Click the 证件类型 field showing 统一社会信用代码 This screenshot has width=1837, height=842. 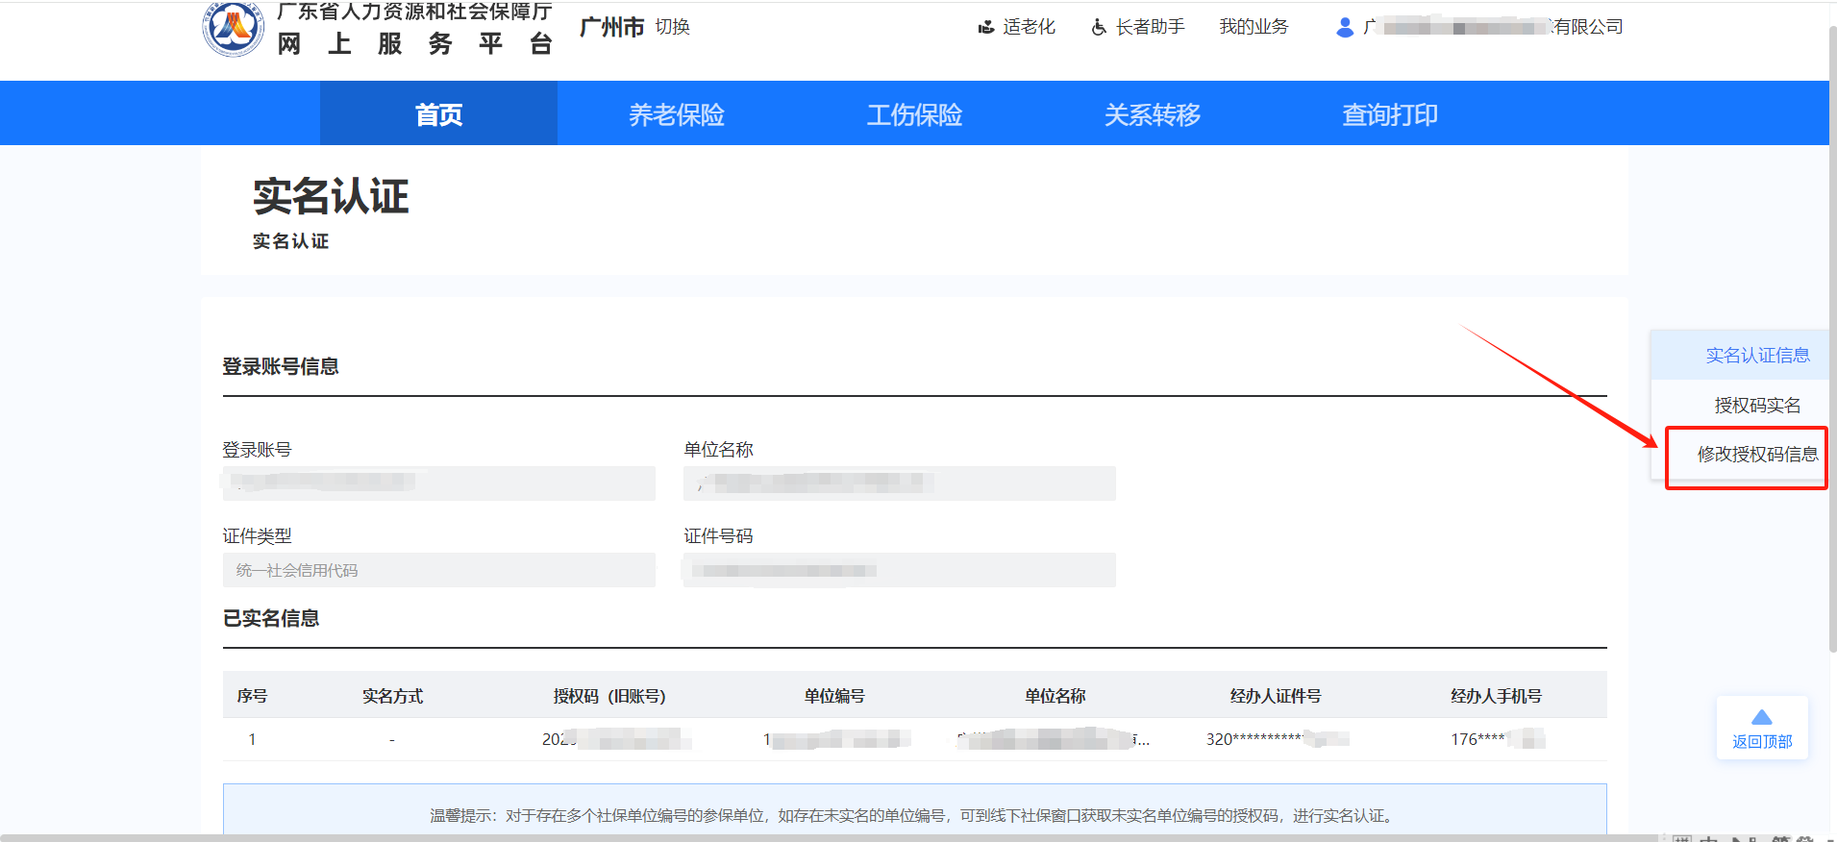438,570
